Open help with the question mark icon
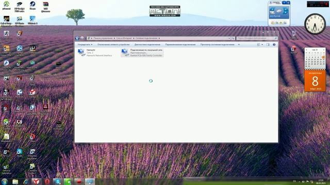 pyautogui.click(x=274, y=45)
